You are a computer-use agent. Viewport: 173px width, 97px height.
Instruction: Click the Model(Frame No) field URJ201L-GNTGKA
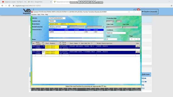pos(58,27)
